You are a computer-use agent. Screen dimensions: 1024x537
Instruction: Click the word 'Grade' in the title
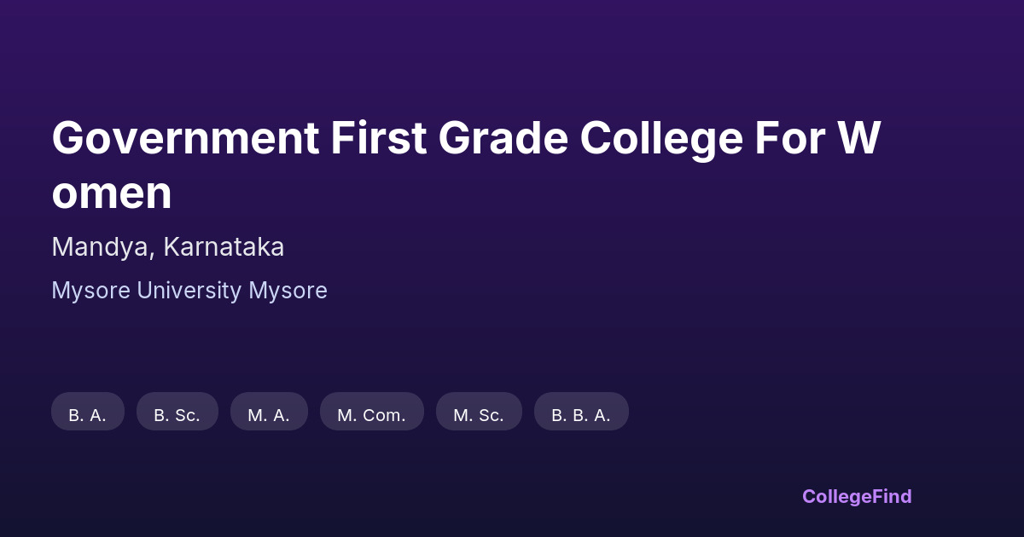[503, 139]
